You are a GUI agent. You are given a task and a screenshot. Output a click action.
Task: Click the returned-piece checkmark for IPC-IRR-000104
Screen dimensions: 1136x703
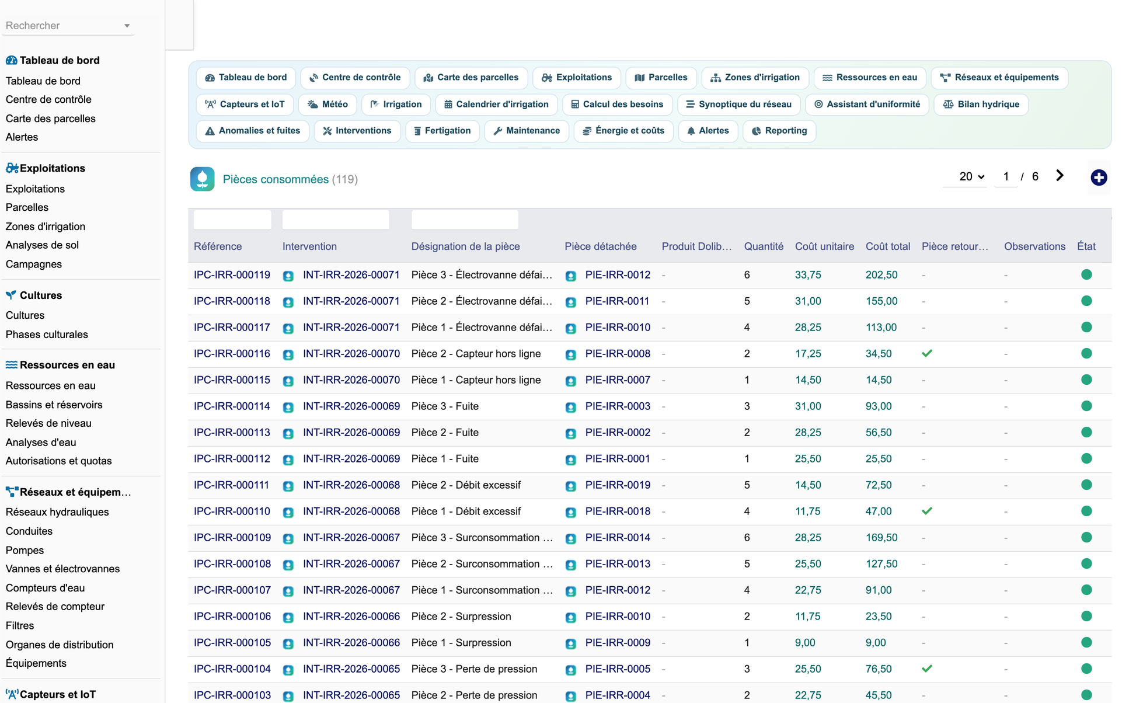click(x=927, y=669)
